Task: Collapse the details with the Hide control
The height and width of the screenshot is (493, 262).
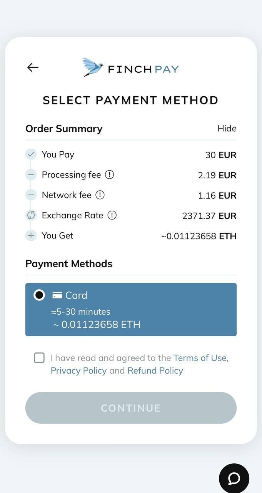Action: (227, 129)
